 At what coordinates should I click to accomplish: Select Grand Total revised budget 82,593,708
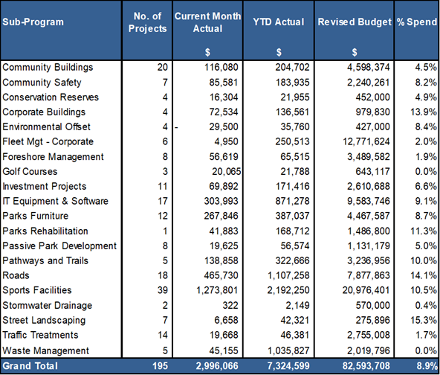point(366,366)
